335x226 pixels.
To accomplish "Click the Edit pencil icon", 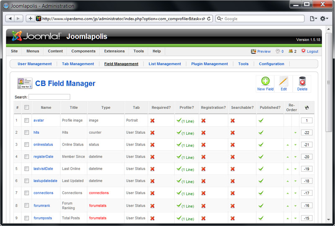I will 283,81.
